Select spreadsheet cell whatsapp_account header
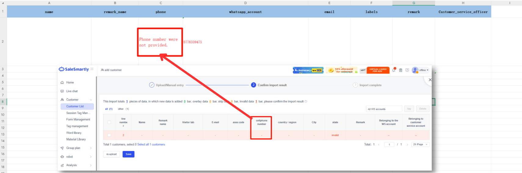This screenshot has width=522, height=173. tap(245, 12)
